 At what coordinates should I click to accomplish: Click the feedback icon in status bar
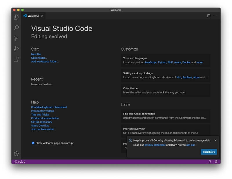click(x=210, y=162)
